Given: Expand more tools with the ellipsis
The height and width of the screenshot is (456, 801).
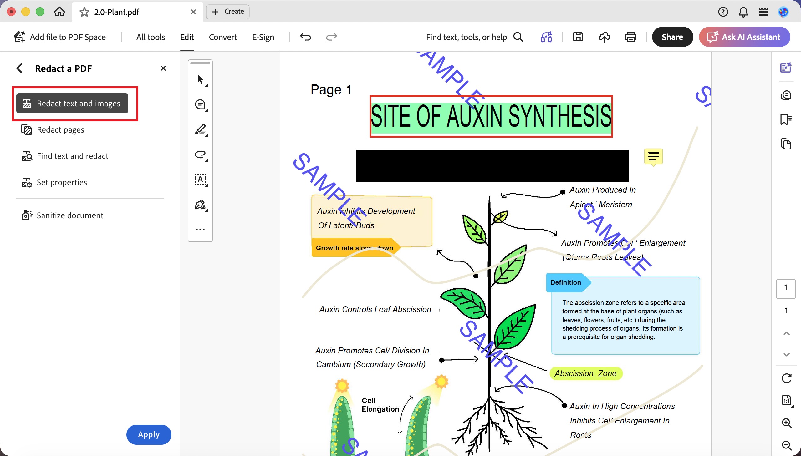Looking at the screenshot, I should (201, 230).
